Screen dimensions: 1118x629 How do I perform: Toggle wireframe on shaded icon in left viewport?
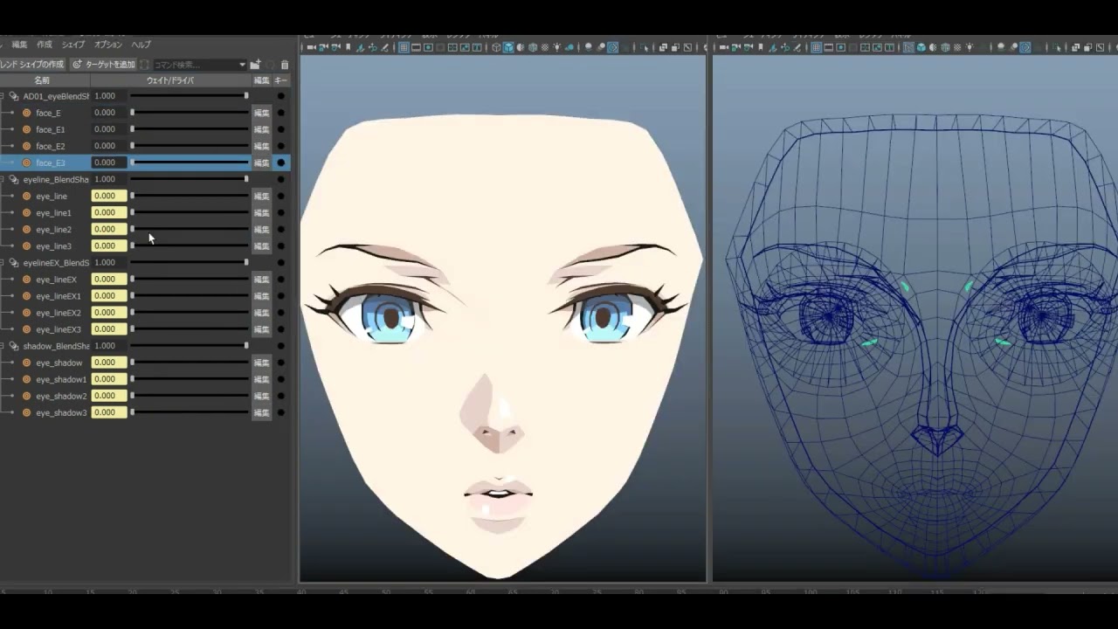tap(533, 47)
